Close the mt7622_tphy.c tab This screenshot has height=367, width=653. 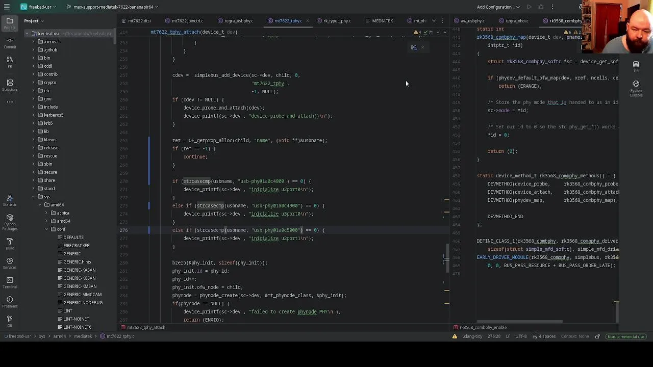308,21
